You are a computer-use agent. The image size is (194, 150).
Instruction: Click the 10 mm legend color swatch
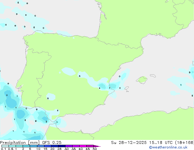[x=40, y=146]
